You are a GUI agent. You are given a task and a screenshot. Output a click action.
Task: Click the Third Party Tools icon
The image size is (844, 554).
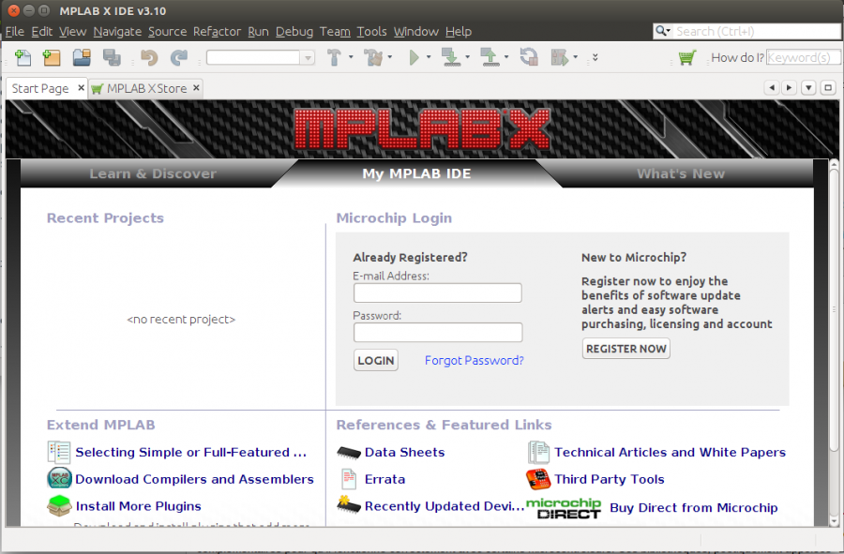tap(538, 479)
